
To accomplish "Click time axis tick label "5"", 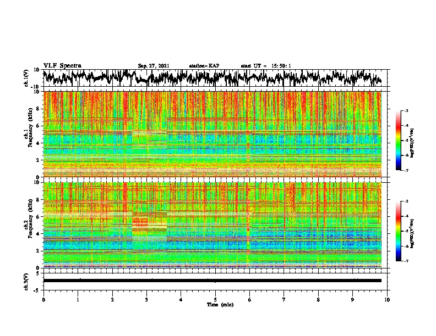I will 215,300.
